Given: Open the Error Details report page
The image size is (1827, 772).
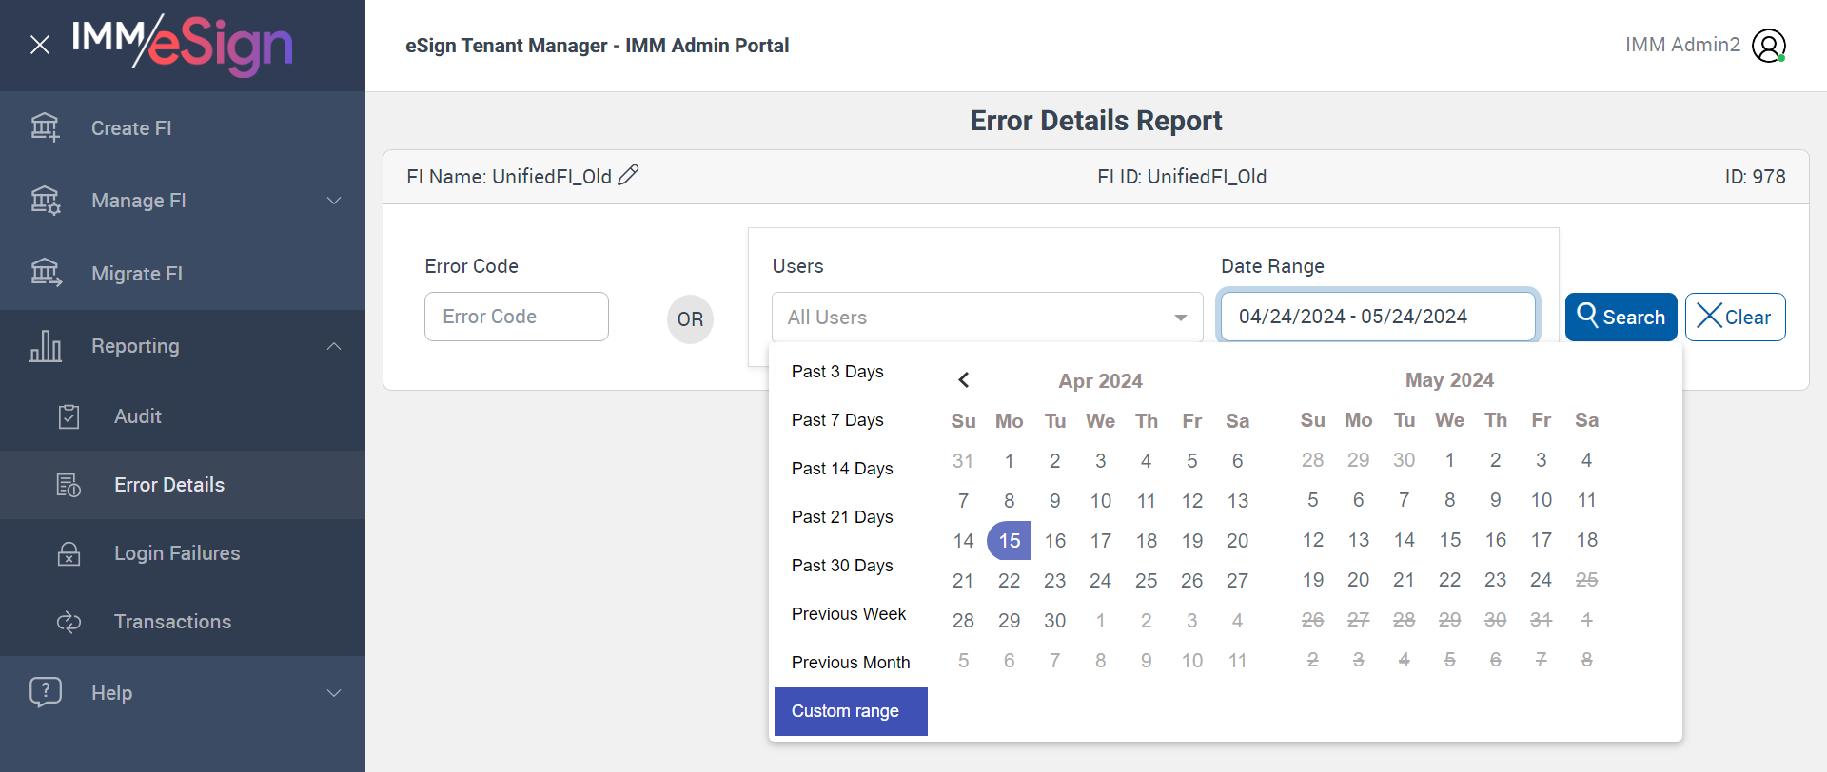Looking at the screenshot, I should click(x=169, y=485).
